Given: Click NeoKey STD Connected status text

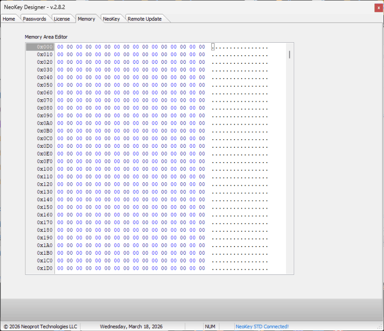Looking at the screenshot, I should pyautogui.click(x=262, y=327).
